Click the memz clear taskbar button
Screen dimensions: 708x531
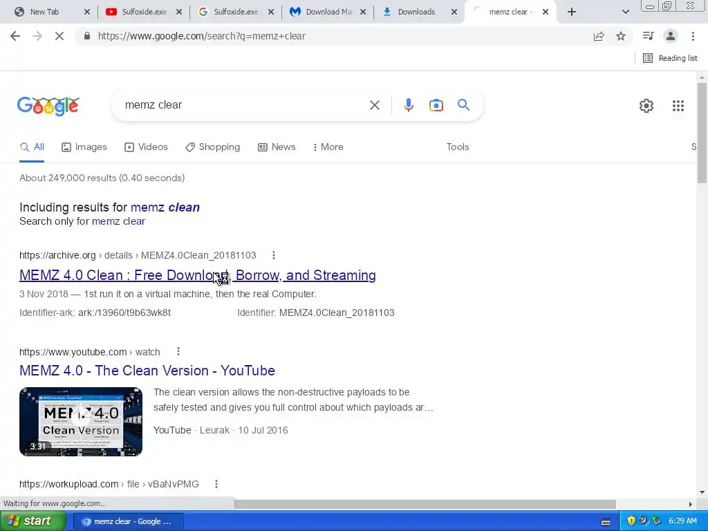pyautogui.click(x=128, y=521)
